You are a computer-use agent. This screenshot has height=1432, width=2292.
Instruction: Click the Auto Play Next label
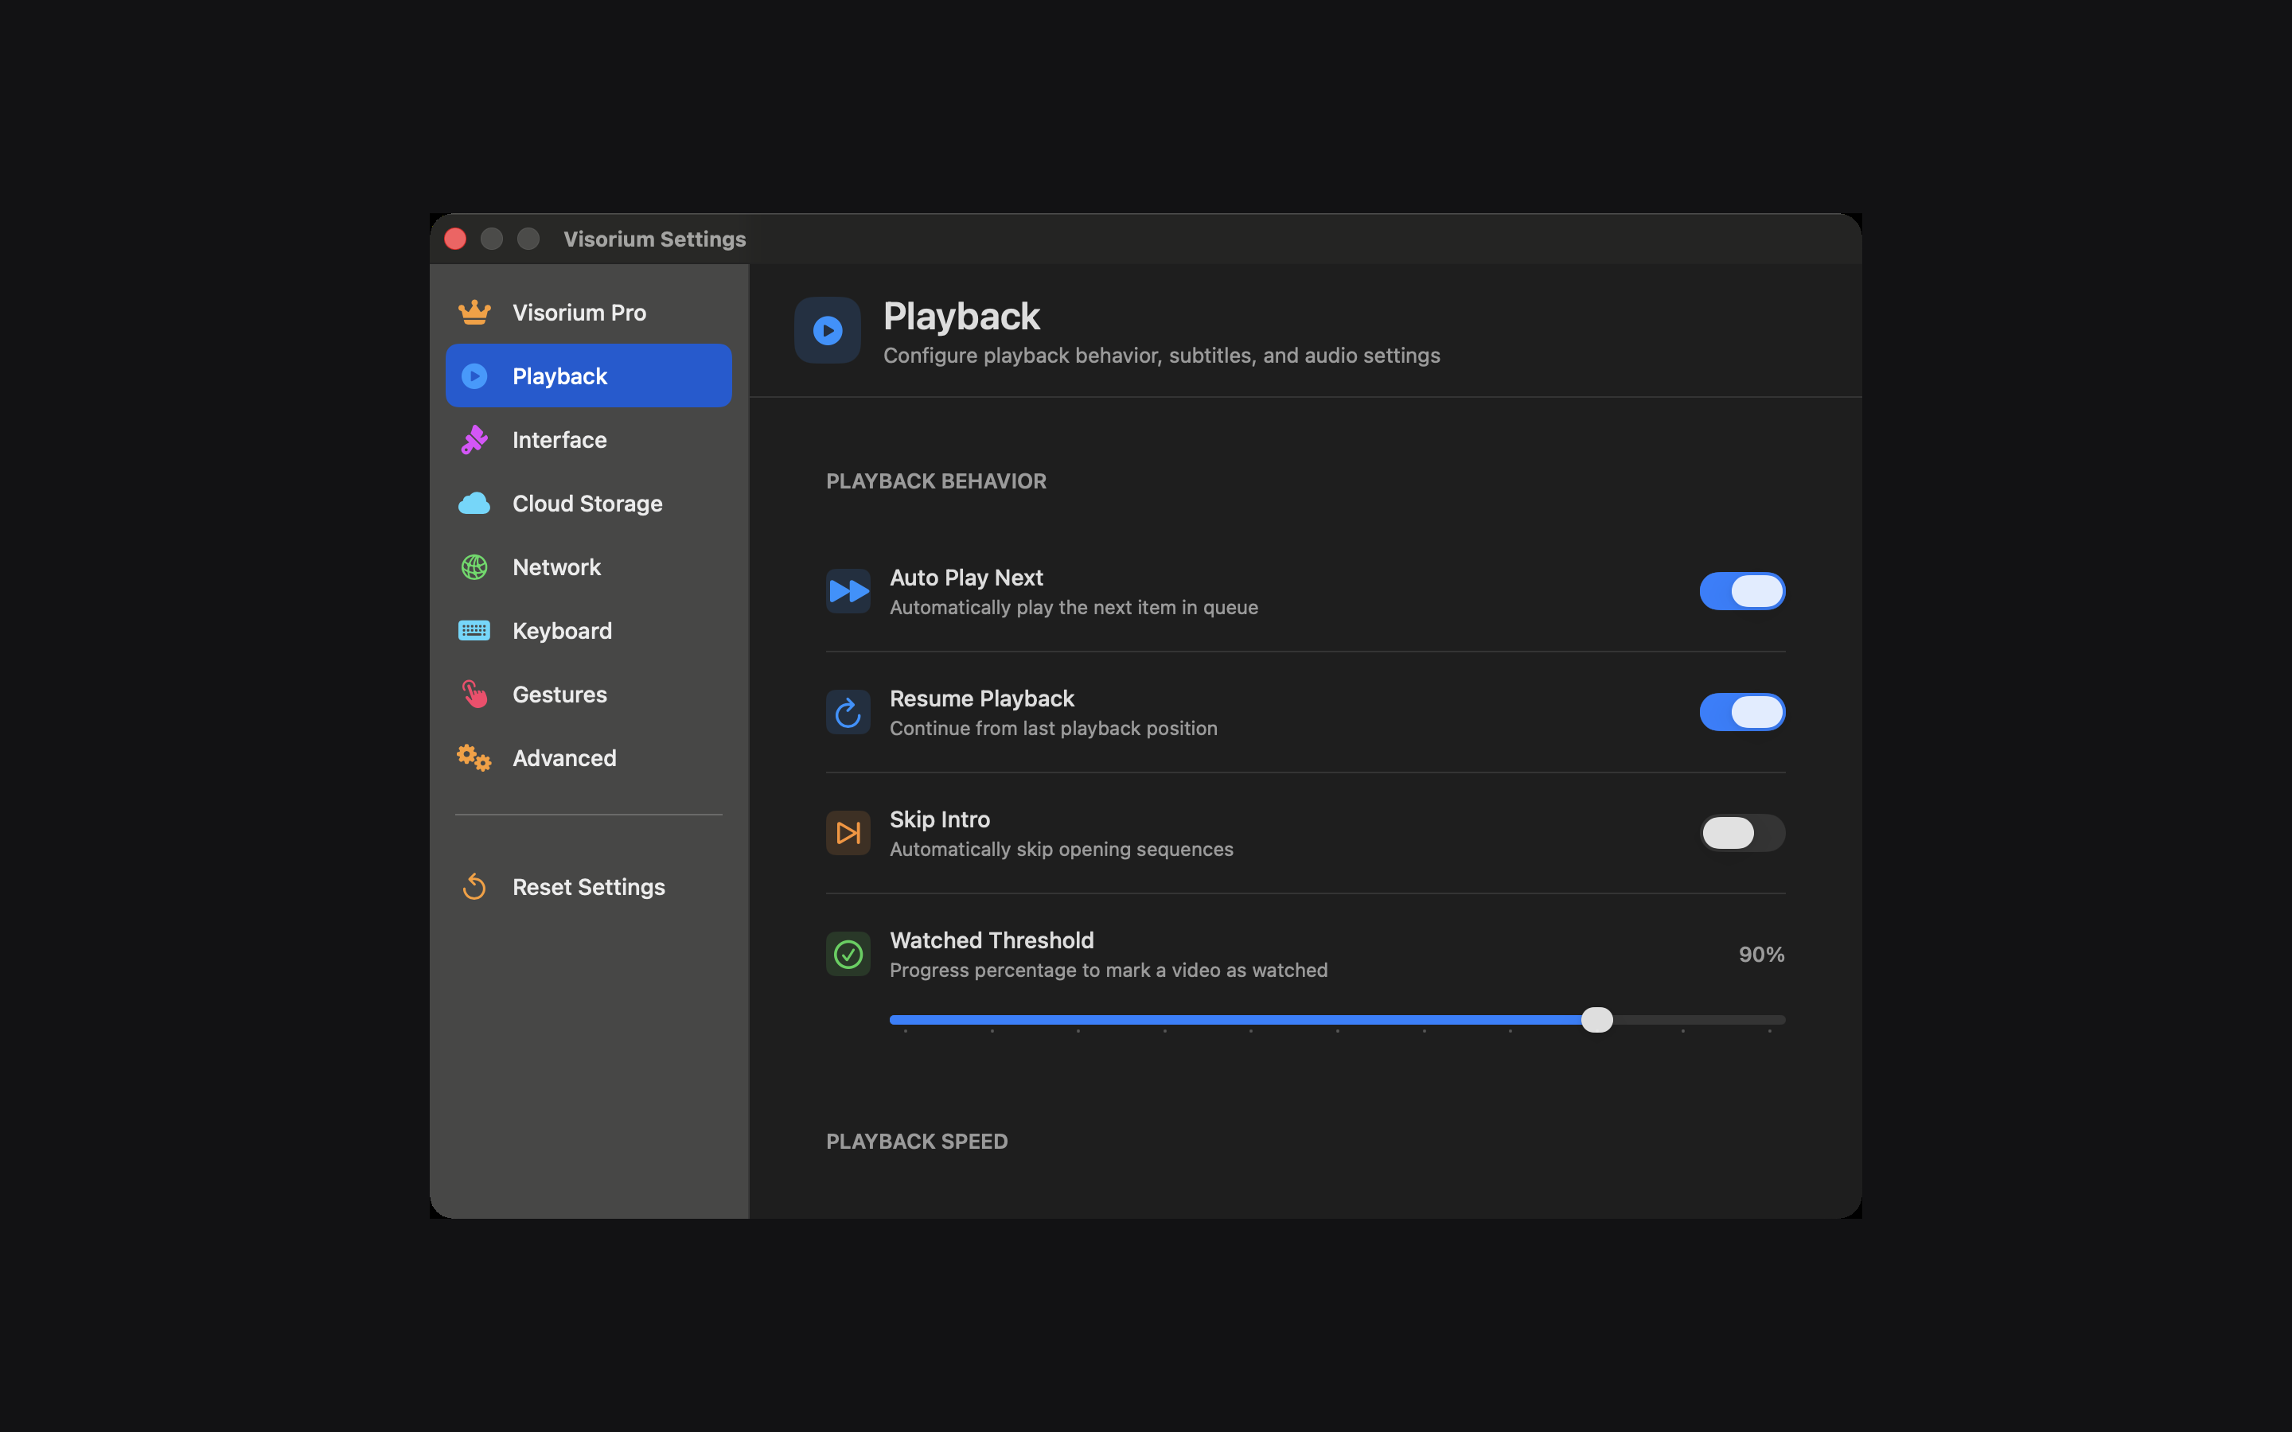coord(966,578)
